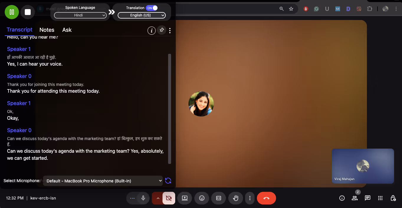Click the green G extension icon
The height and width of the screenshot is (208, 402).
[316, 9]
